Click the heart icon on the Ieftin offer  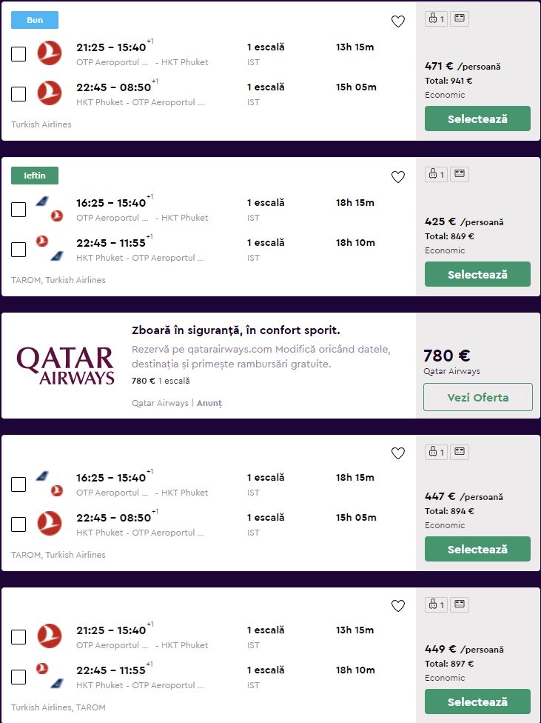[398, 177]
